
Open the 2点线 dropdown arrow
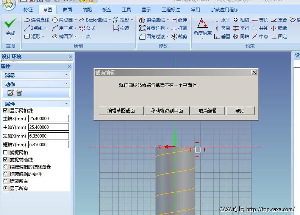point(45,28)
